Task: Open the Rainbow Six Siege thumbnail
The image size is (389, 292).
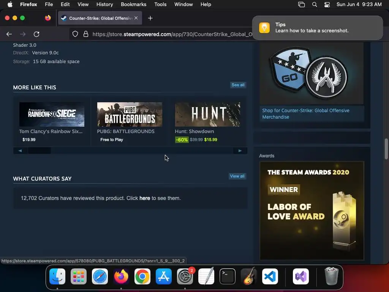Action: 52,114
